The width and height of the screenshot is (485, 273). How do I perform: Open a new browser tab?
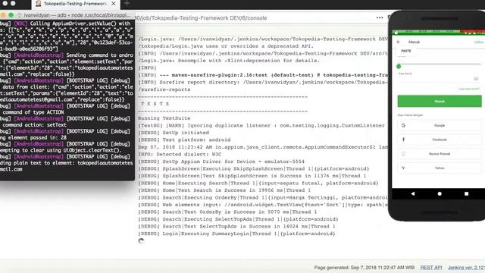[x=127, y=4]
